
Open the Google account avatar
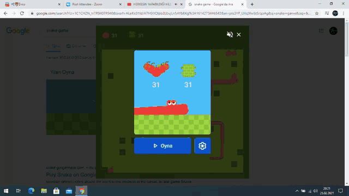coord(333,31)
